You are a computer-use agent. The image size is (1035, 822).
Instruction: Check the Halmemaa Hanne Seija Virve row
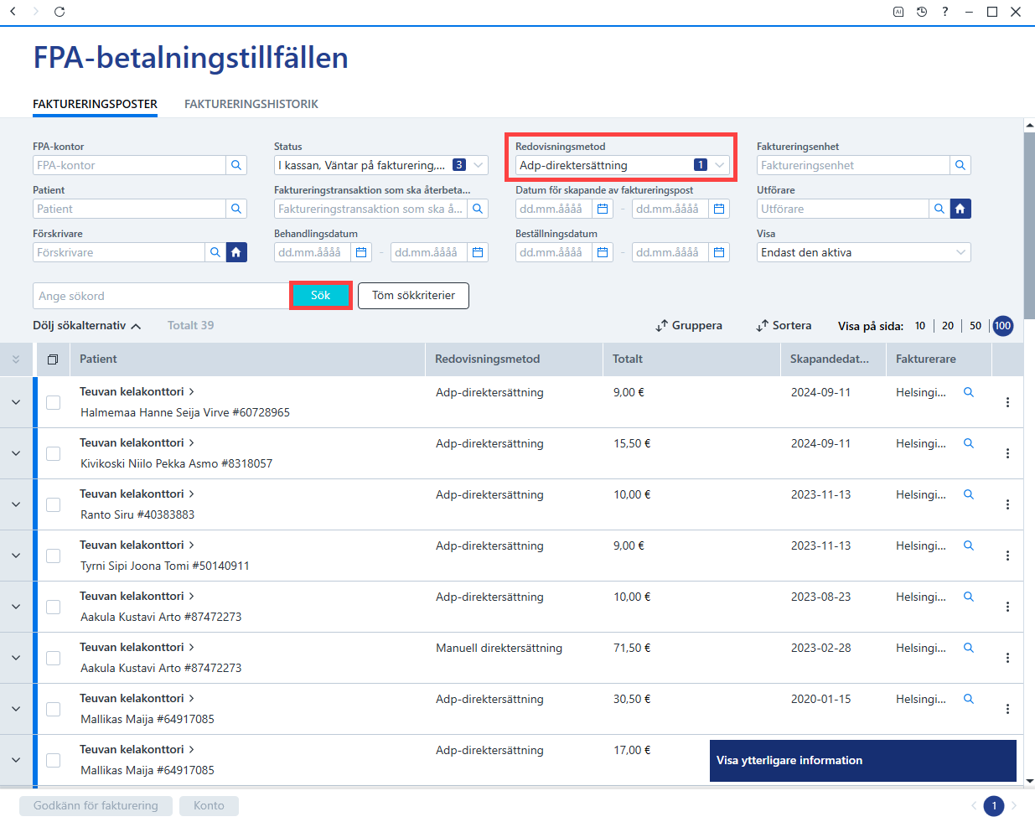53,402
